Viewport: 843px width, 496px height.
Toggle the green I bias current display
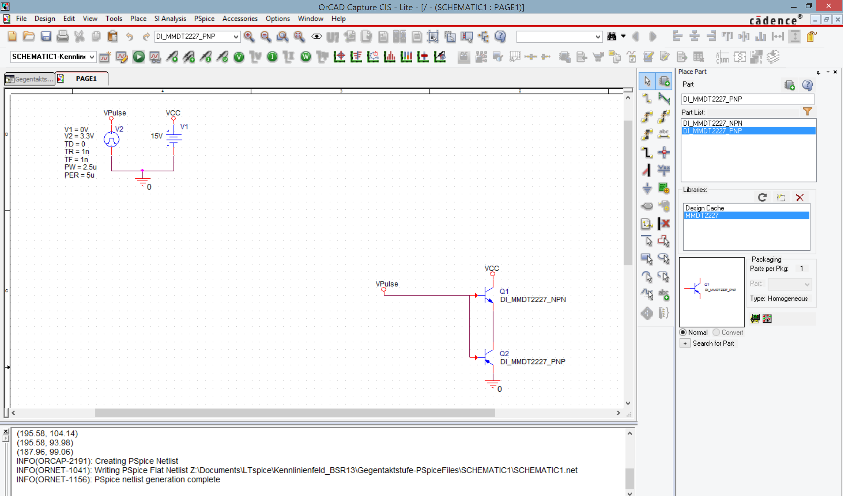[272, 57]
